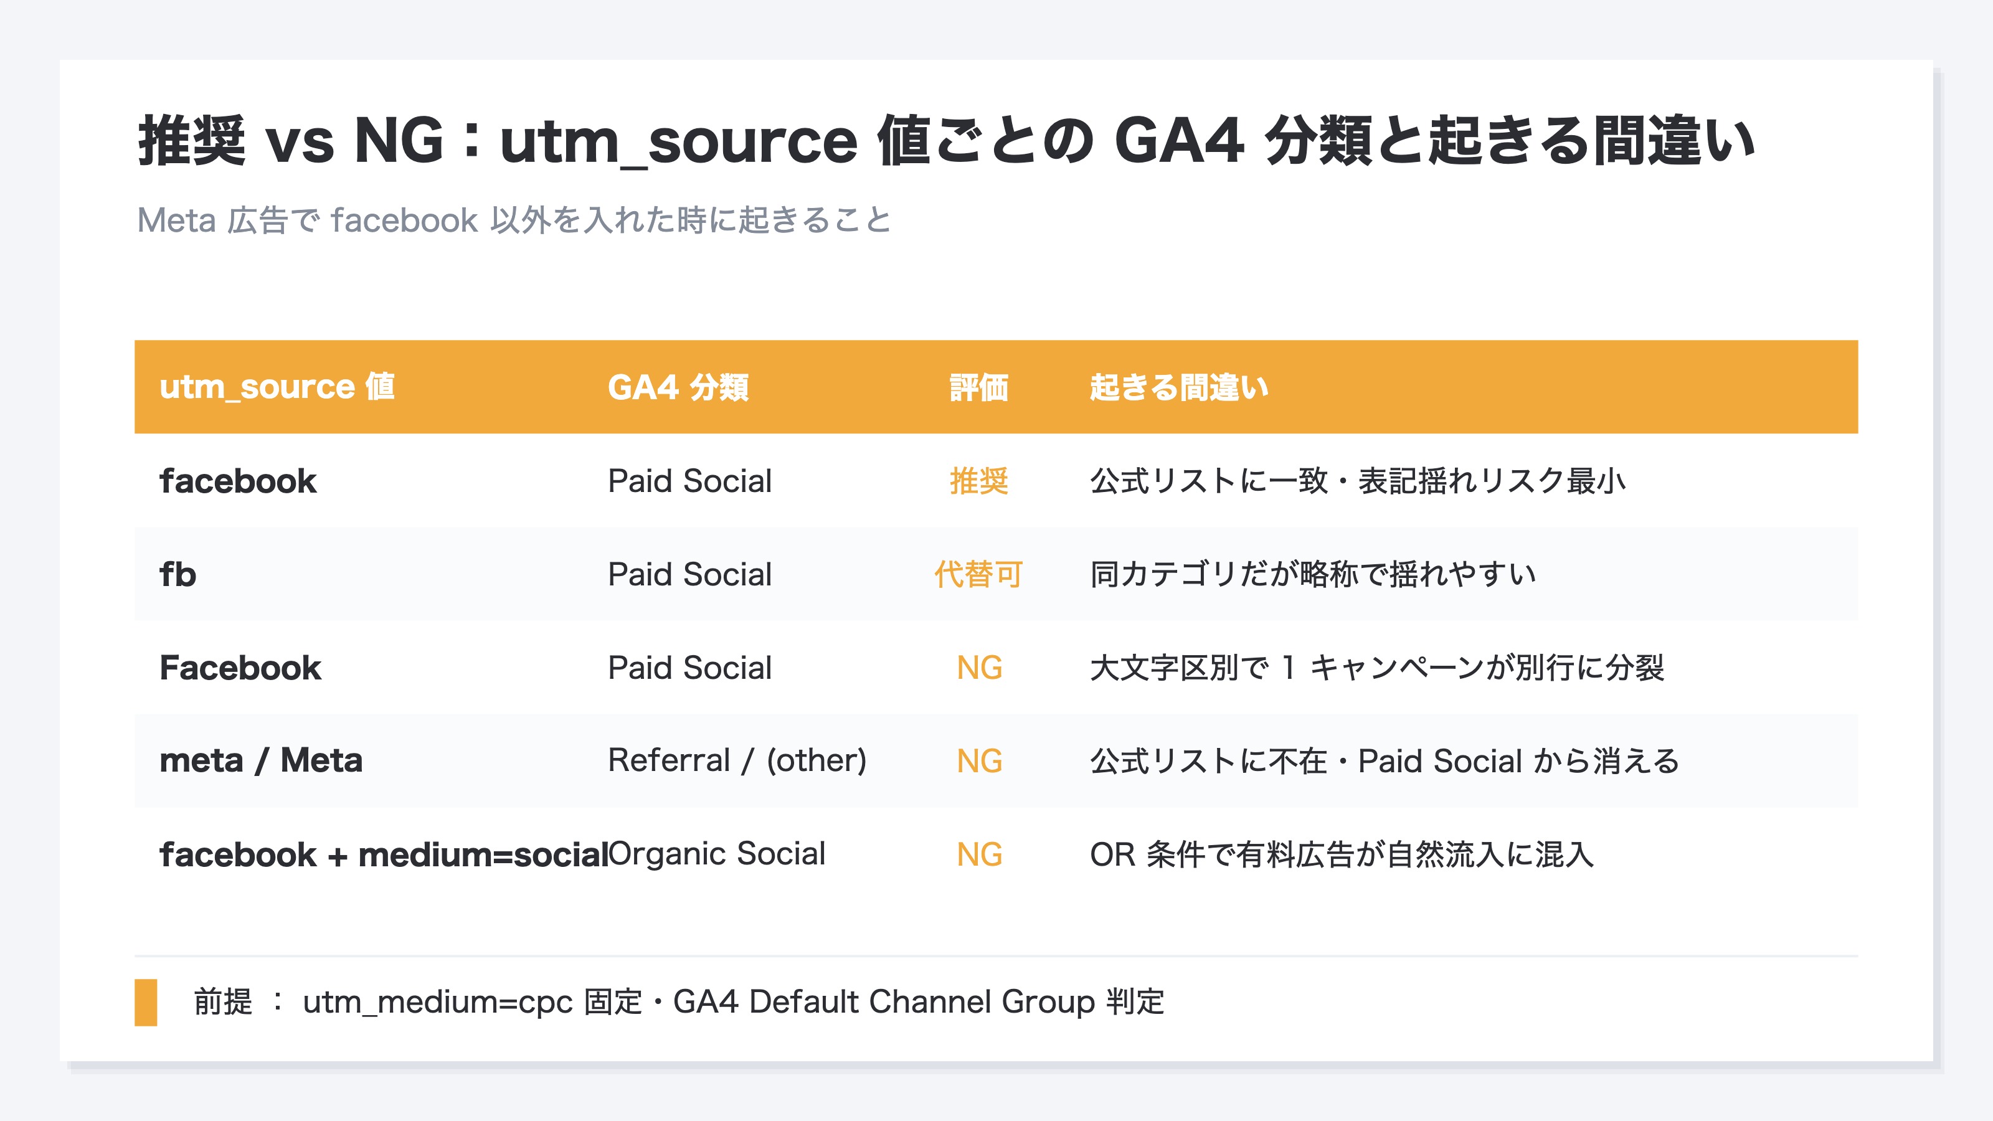Click 'Paid Social' in the lowercase facebook row

point(689,480)
